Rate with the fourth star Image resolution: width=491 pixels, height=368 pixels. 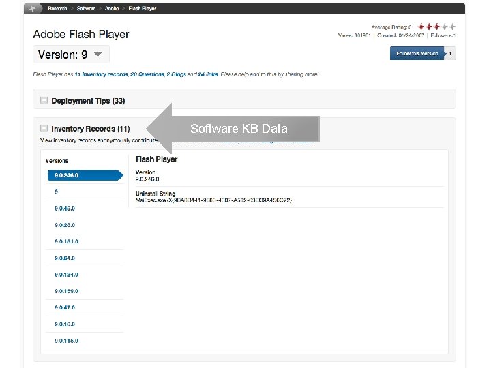click(445, 27)
